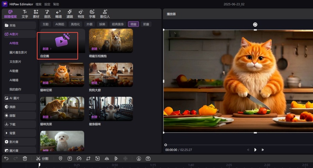Click the player progress bar handle
This screenshot has height=168, width=313.
[165, 145]
